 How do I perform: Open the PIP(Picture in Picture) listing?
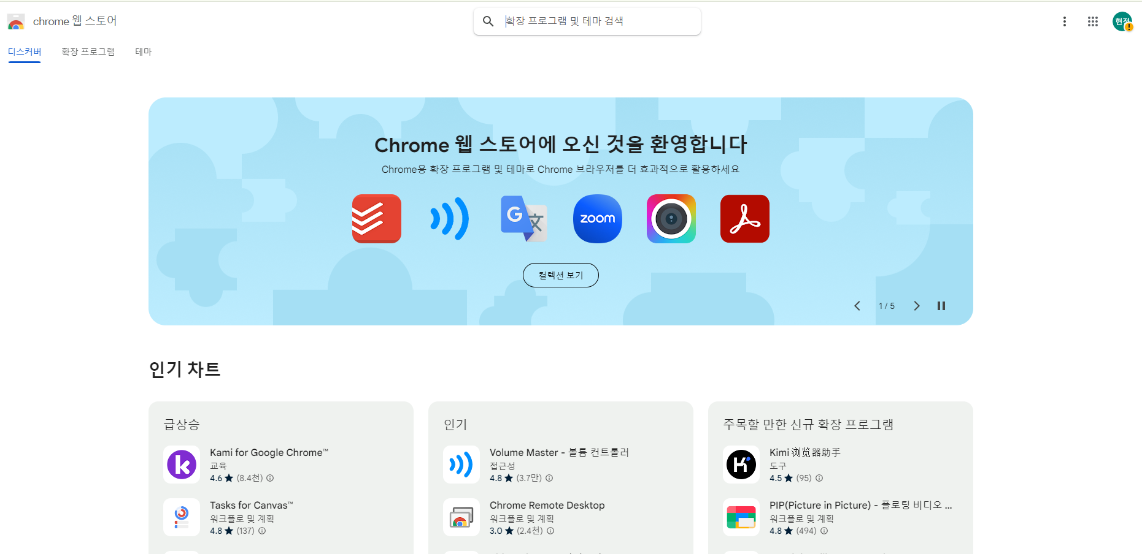point(861,505)
